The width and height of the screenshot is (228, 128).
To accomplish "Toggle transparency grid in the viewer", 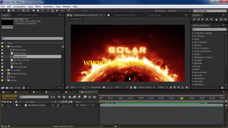I will [135, 87].
